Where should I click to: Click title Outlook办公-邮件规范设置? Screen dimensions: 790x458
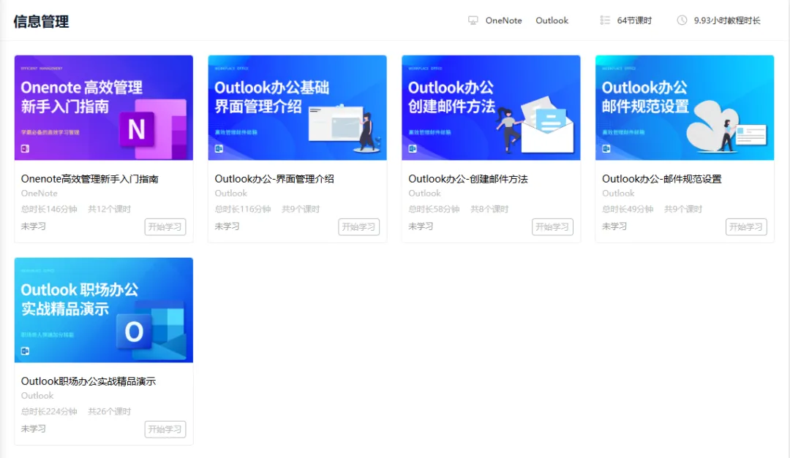pos(661,179)
